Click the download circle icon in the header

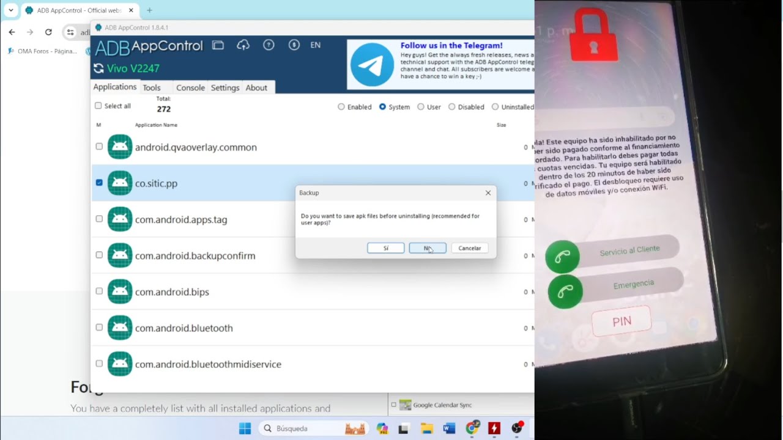(294, 45)
